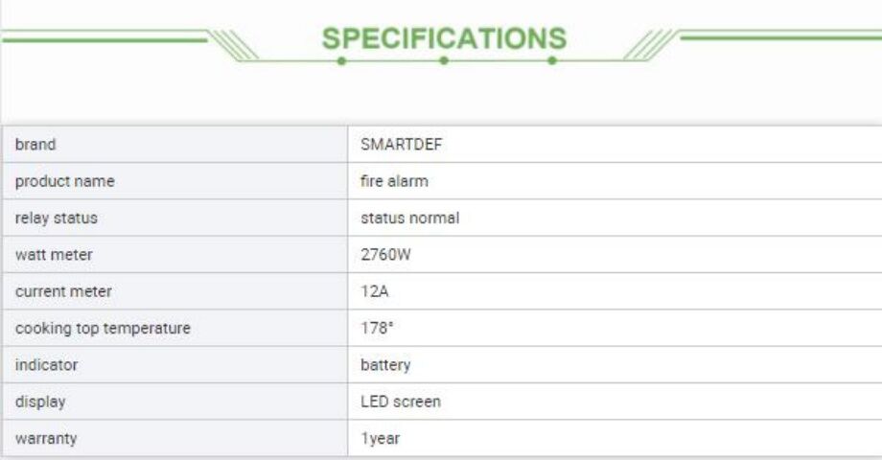The width and height of the screenshot is (882, 460).
Task: Select the indicator label cell
Action: click(x=174, y=365)
